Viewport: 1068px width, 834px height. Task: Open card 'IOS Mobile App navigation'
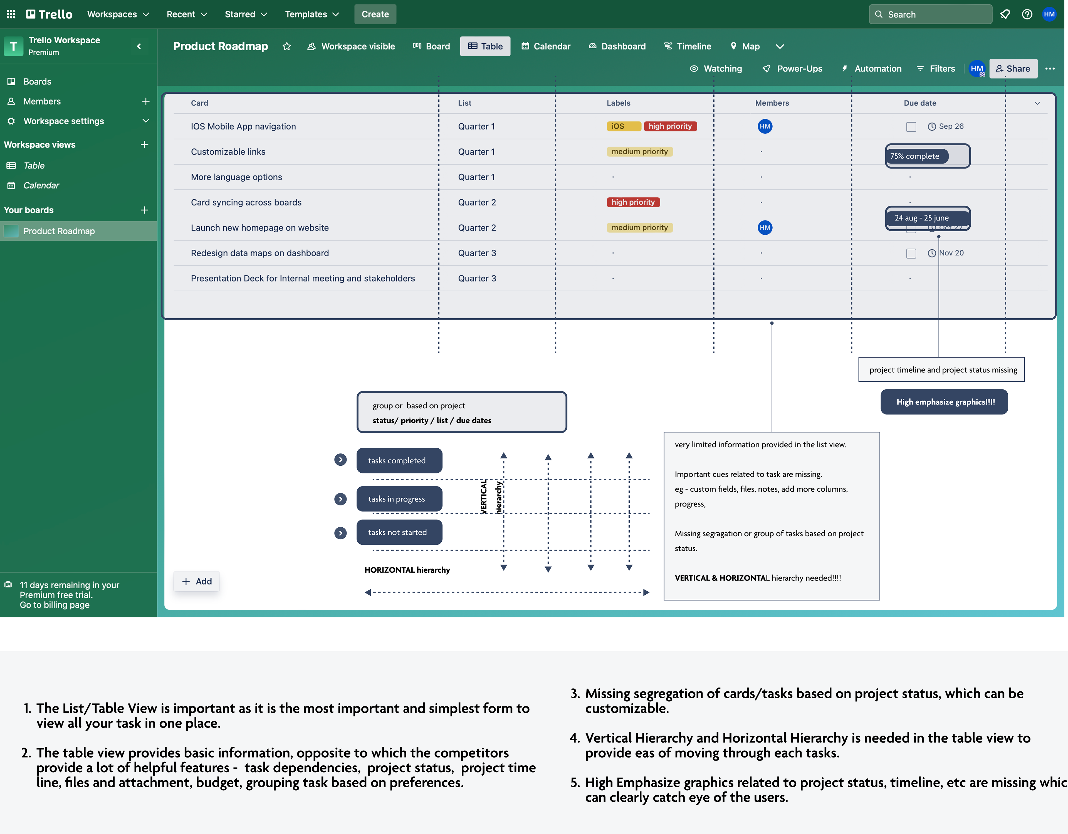[243, 126]
